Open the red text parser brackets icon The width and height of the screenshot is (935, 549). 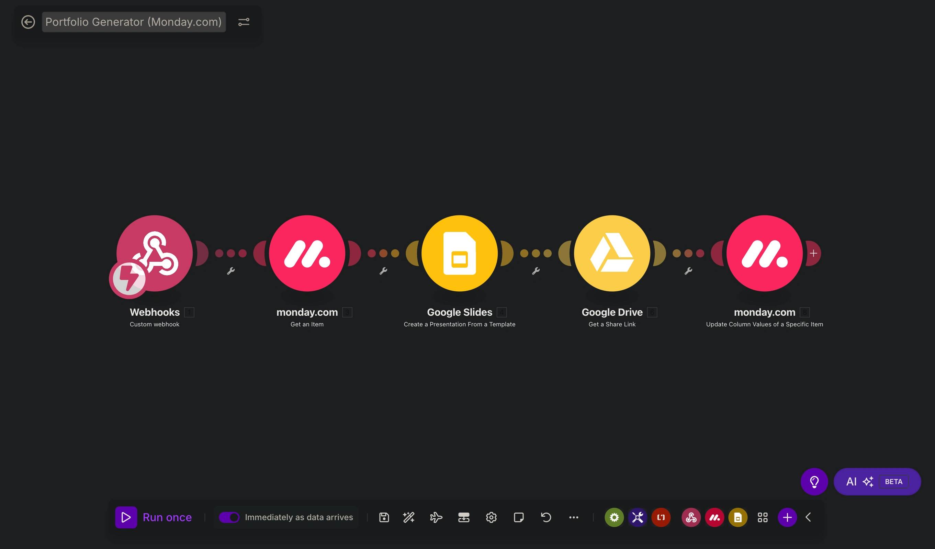[x=661, y=517]
